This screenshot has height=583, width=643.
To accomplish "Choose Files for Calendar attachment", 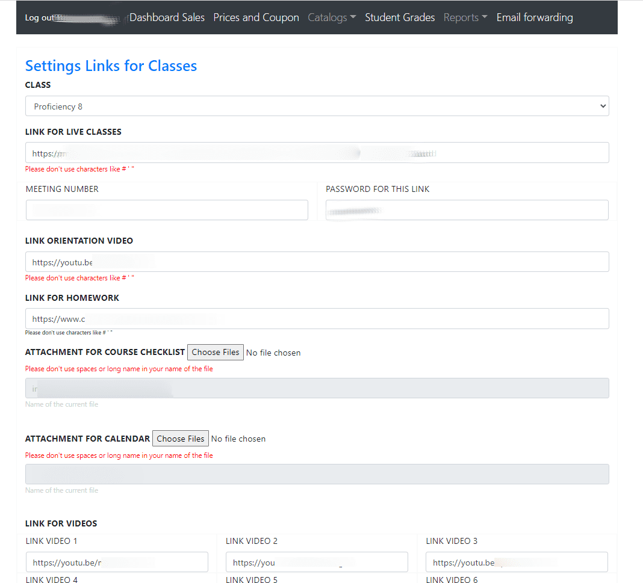I will 181,439.
